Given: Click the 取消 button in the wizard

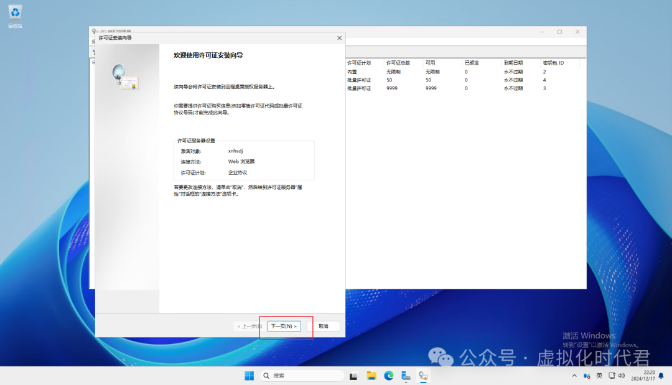Looking at the screenshot, I should tap(324, 326).
